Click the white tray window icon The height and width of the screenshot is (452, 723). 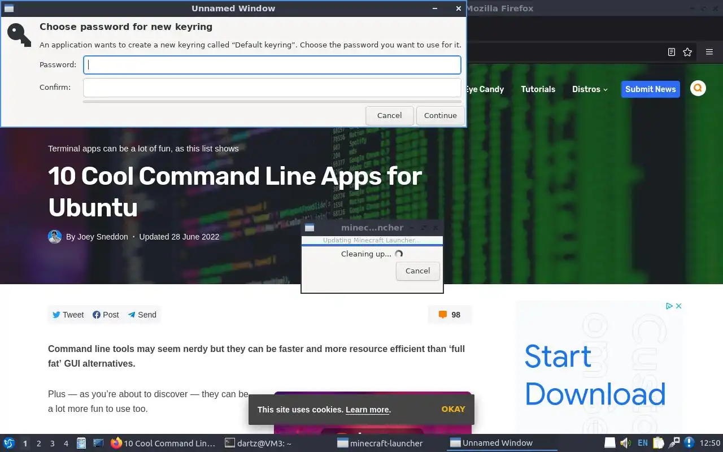pyautogui.click(x=609, y=443)
